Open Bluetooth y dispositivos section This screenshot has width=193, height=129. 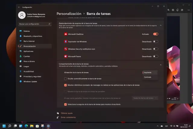pyautogui.click(x=32, y=36)
